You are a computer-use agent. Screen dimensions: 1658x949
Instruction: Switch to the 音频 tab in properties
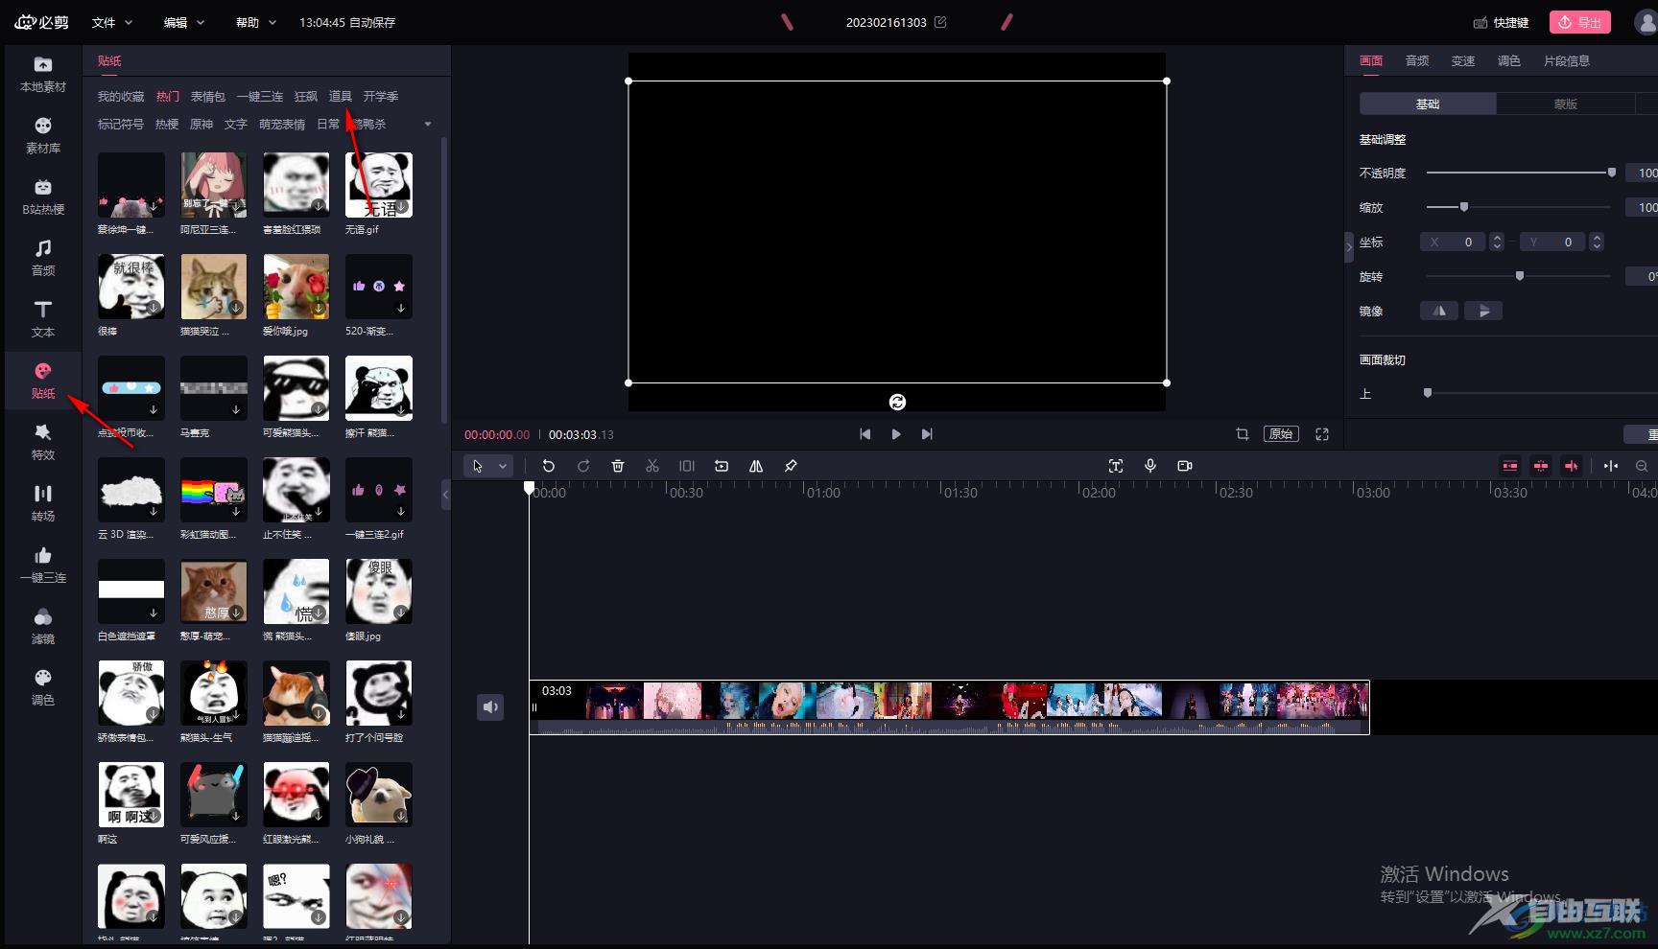click(1417, 60)
